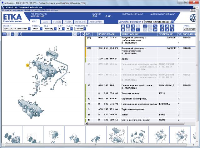
Task: Click the first illustration thumbnail at bottom left
Action: coord(12,135)
